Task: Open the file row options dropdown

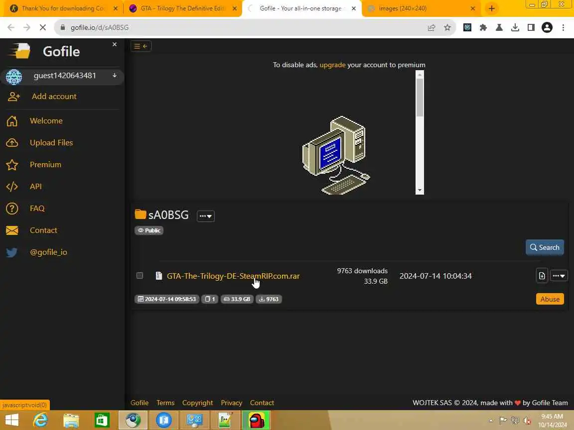Action: (x=559, y=276)
